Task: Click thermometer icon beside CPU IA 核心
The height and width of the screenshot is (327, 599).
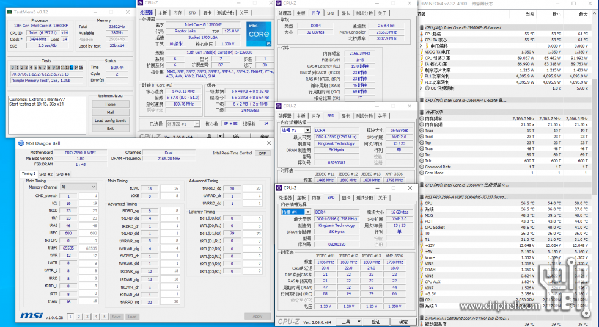Action: pos(421,40)
